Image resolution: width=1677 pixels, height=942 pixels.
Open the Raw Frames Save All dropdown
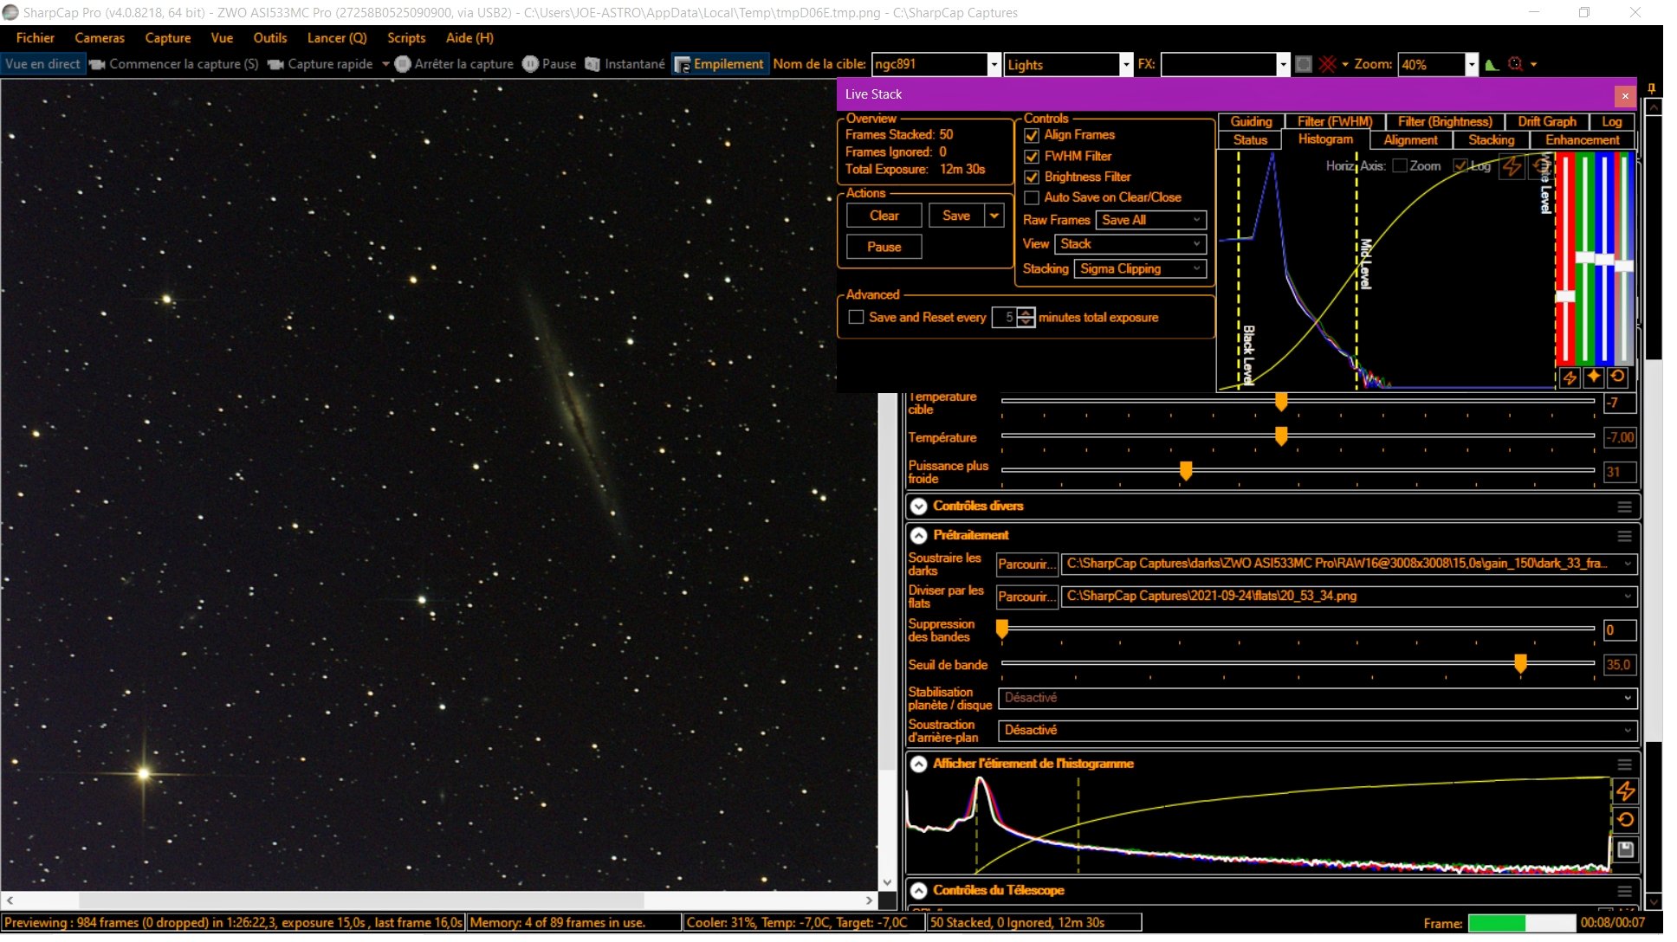pyautogui.click(x=1150, y=220)
